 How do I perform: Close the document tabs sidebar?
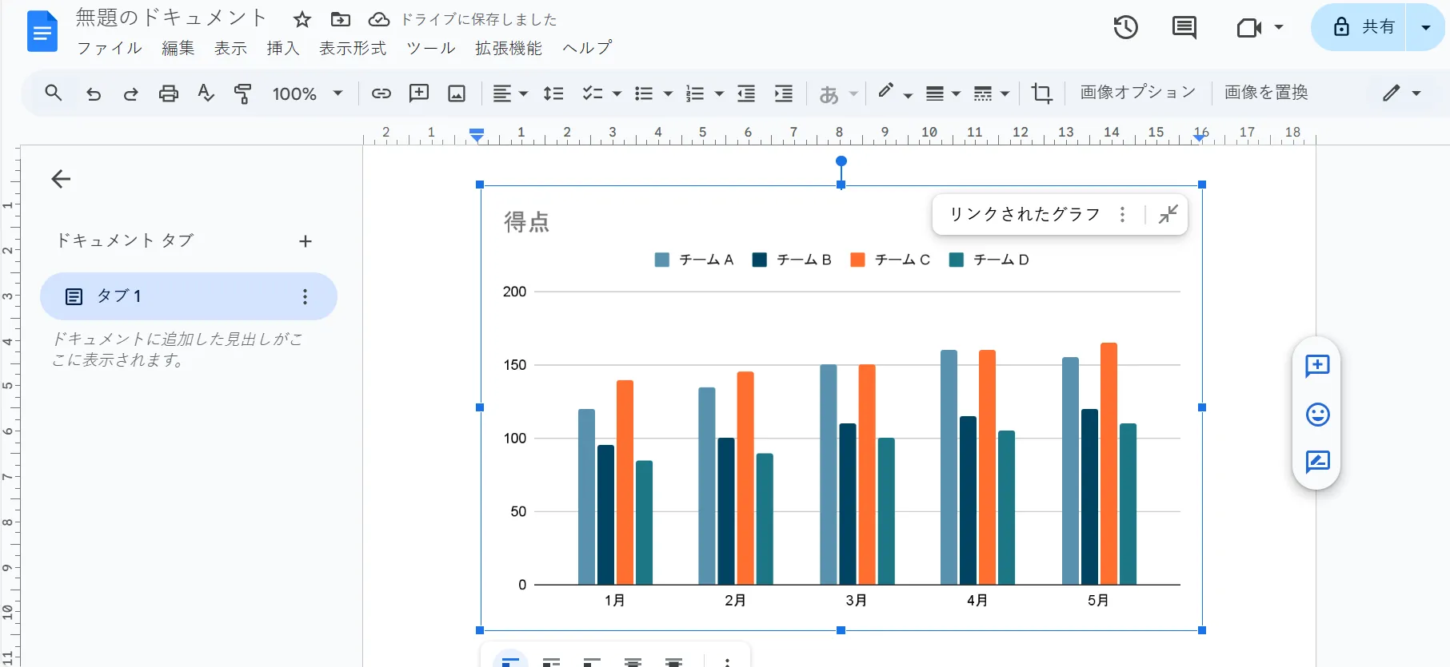pyautogui.click(x=61, y=179)
